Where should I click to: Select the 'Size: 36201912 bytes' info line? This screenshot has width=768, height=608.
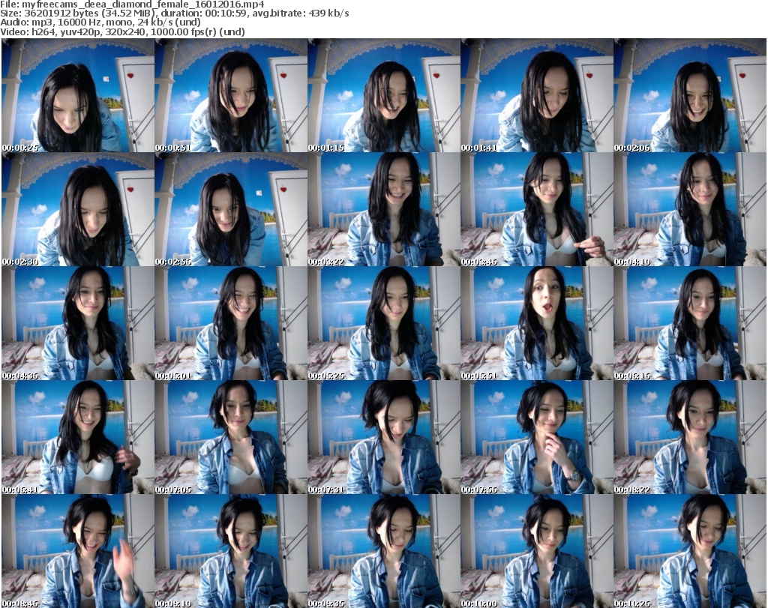[x=174, y=13]
